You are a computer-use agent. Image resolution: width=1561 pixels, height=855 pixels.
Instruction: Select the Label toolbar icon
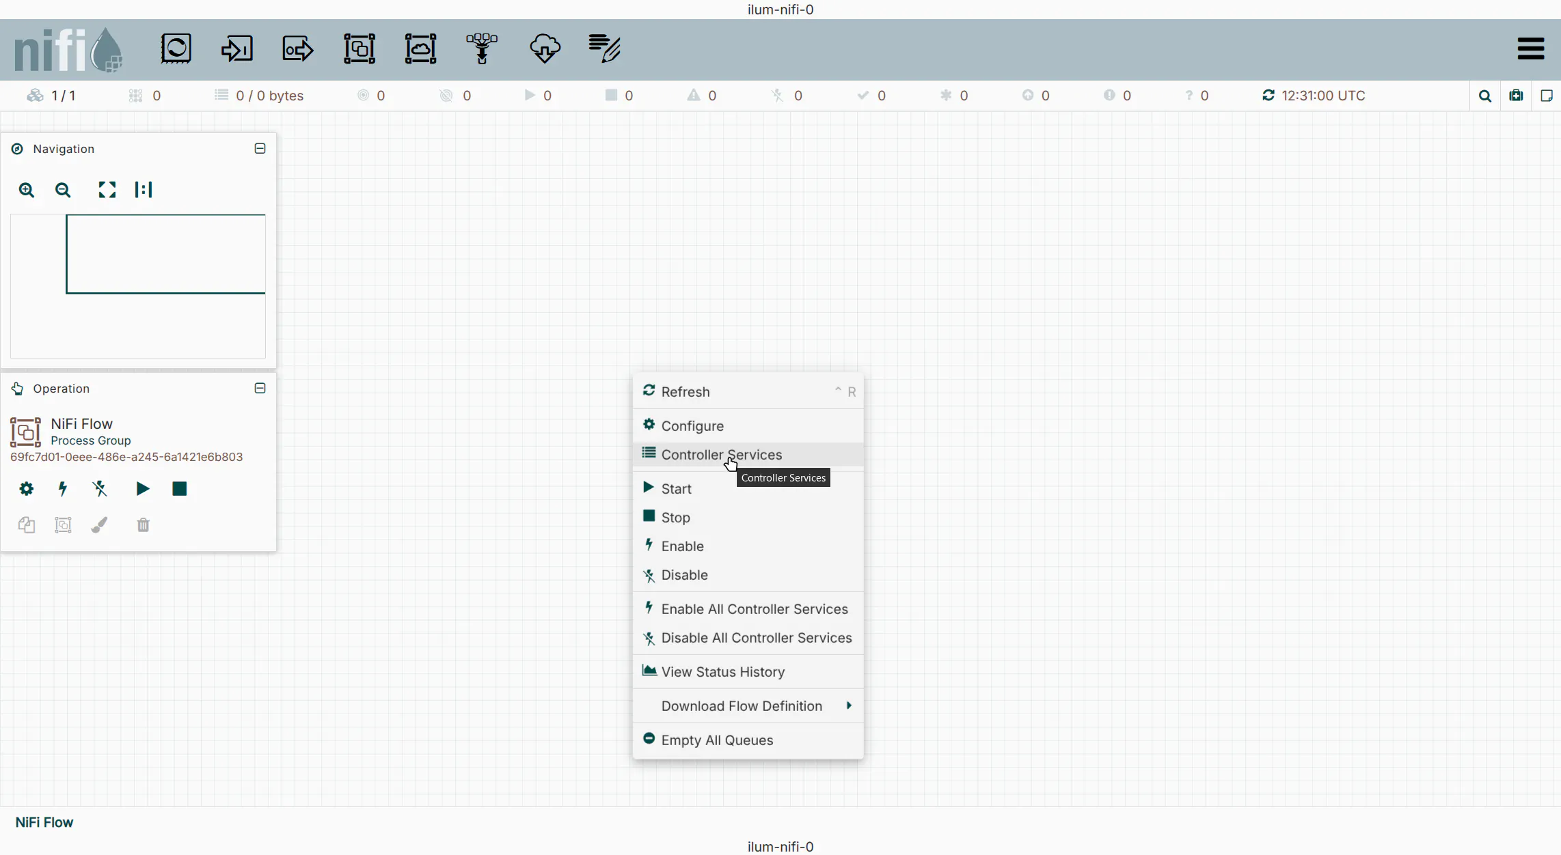[x=604, y=48]
